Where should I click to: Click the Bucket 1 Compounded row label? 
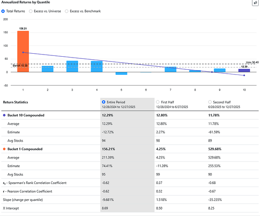25,149
